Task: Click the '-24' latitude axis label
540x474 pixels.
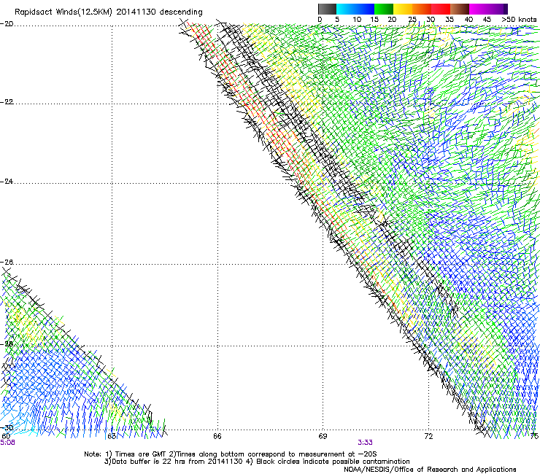Action: tap(7, 182)
